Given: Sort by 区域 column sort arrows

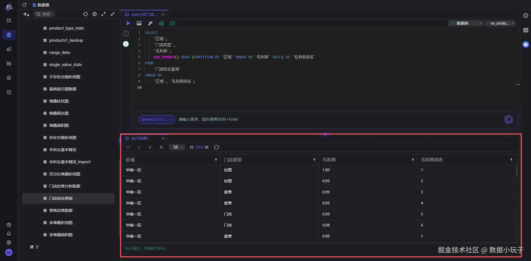Looking at the screenshot, I should tap(216, 160).
